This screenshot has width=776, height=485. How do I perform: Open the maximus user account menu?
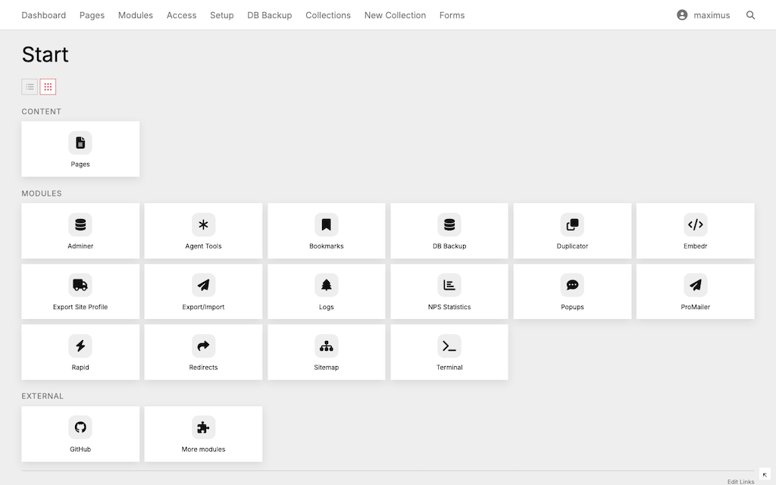(x=703, y=15)
